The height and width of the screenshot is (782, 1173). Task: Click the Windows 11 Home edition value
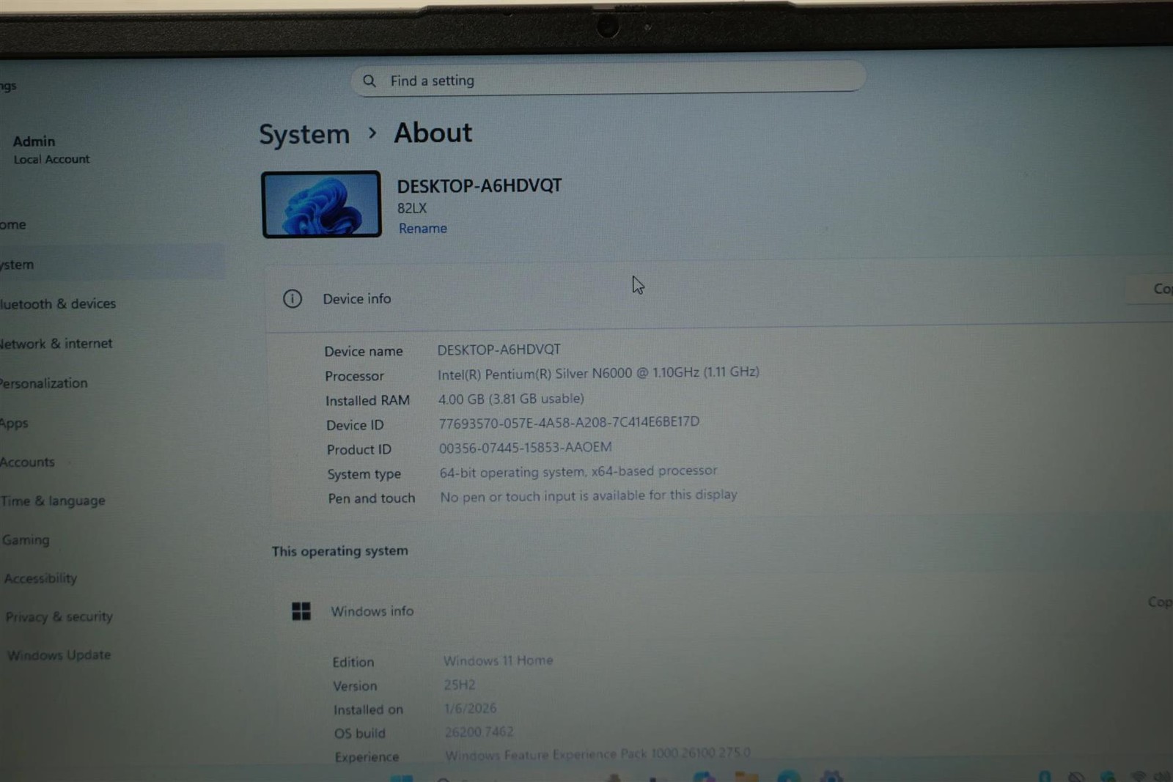pyautogui.click(x=498, y=660)
